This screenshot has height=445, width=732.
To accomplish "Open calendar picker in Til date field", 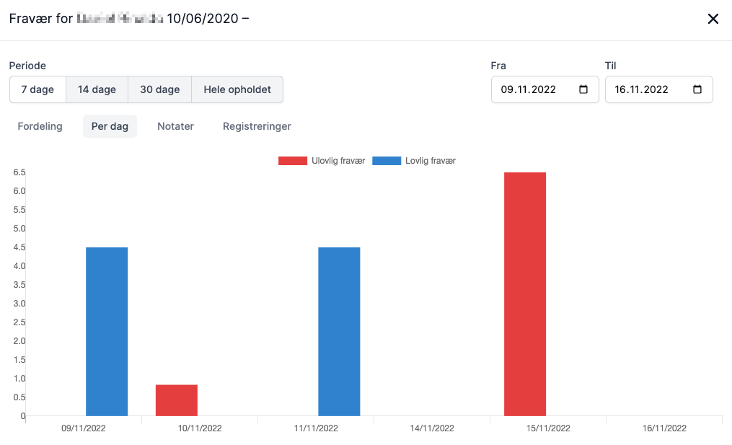I will click(x=697, y=89).
